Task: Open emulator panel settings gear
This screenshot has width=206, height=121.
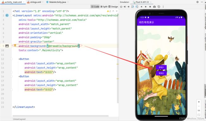Action: click(x=197, y=2)
